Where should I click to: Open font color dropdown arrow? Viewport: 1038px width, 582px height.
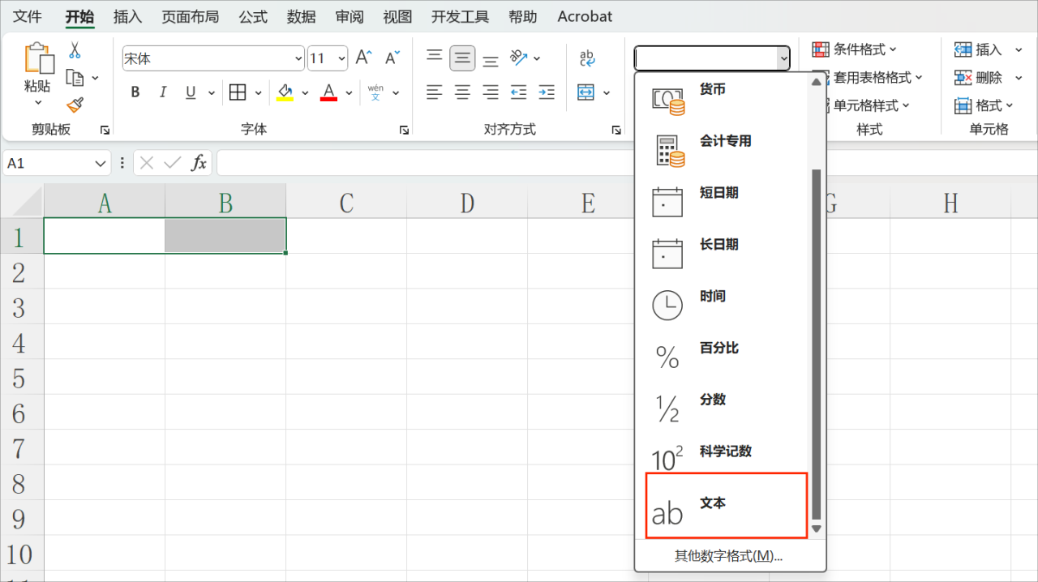(x=349, y=92)
